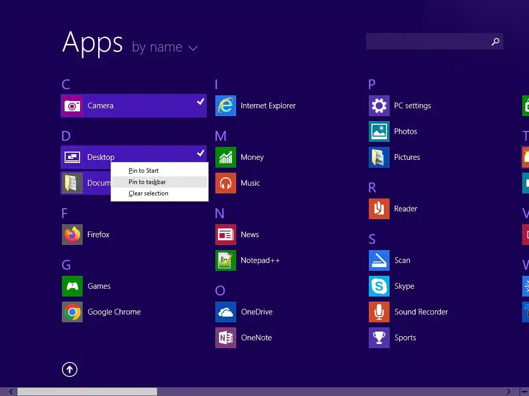
Task: Open the OneNote icon
Action: [x=226, y=338]
